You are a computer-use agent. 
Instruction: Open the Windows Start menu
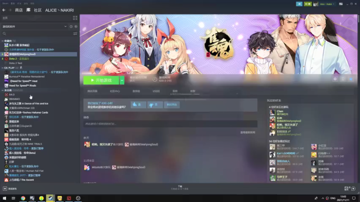4,198
